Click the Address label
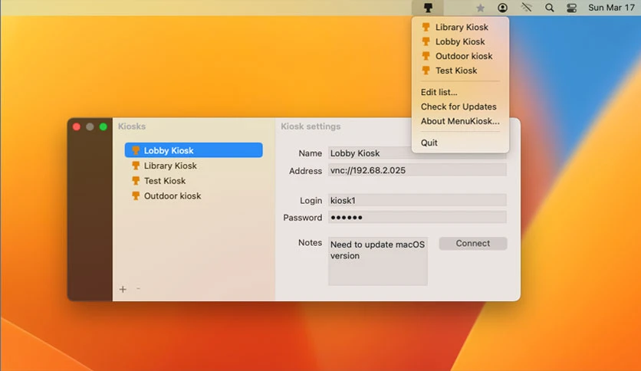The image size is (641, 371). pyautogui.click(x=305, y=171)
